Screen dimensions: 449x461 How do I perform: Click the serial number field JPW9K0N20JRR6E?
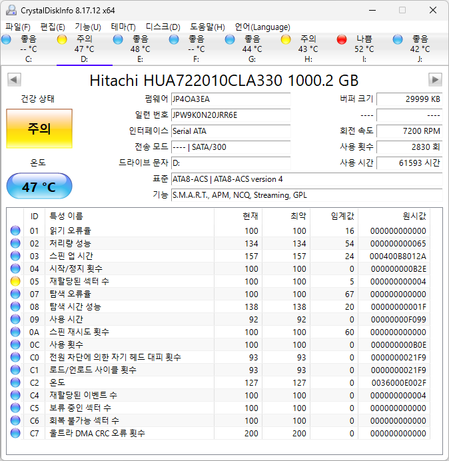(x=230, y=115)
